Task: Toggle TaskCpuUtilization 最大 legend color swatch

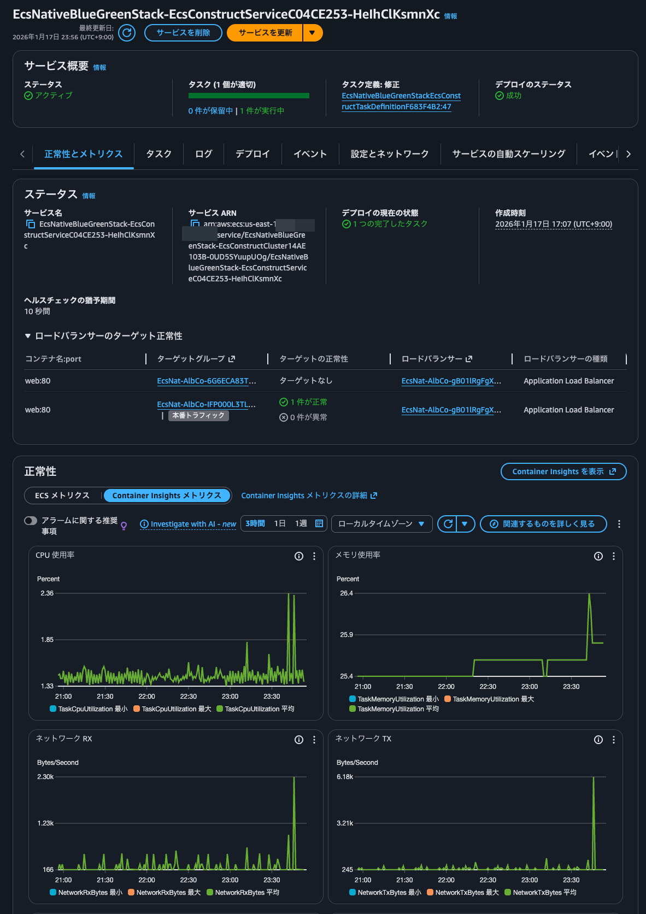Action: (x=137, y=709)
